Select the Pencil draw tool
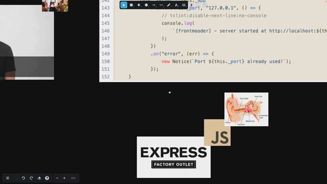The height and width of the screenshot is (184, 327). pyautogui.click(x=169, y=5)
